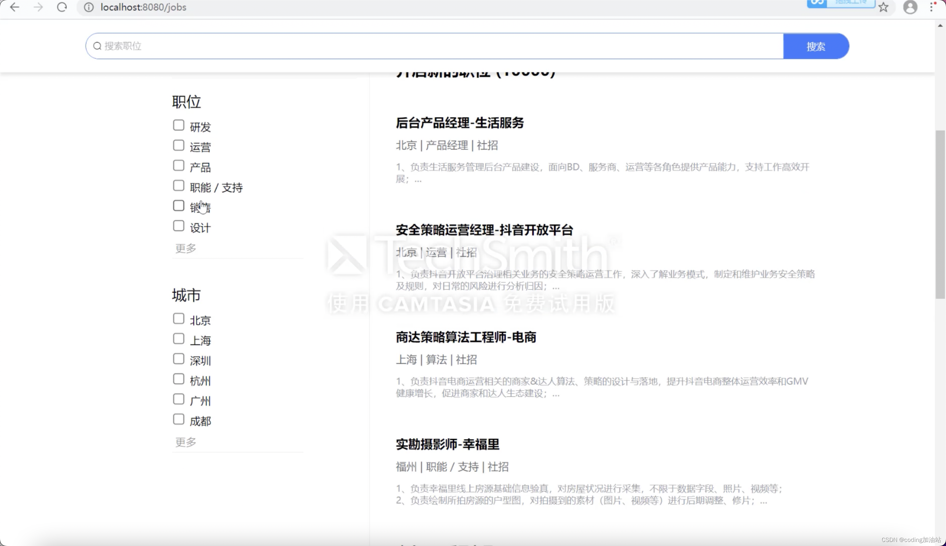Open the 实勘摄影师-幸福里 job posting
Viewport: 946px width, 546px height.
448,445
